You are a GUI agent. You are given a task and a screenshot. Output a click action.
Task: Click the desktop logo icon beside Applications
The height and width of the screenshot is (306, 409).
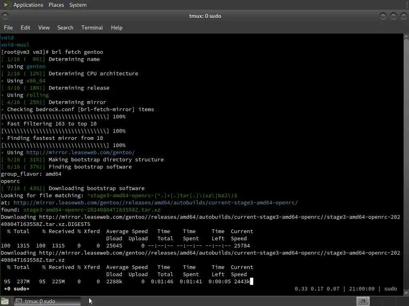[x=7, y=5]
